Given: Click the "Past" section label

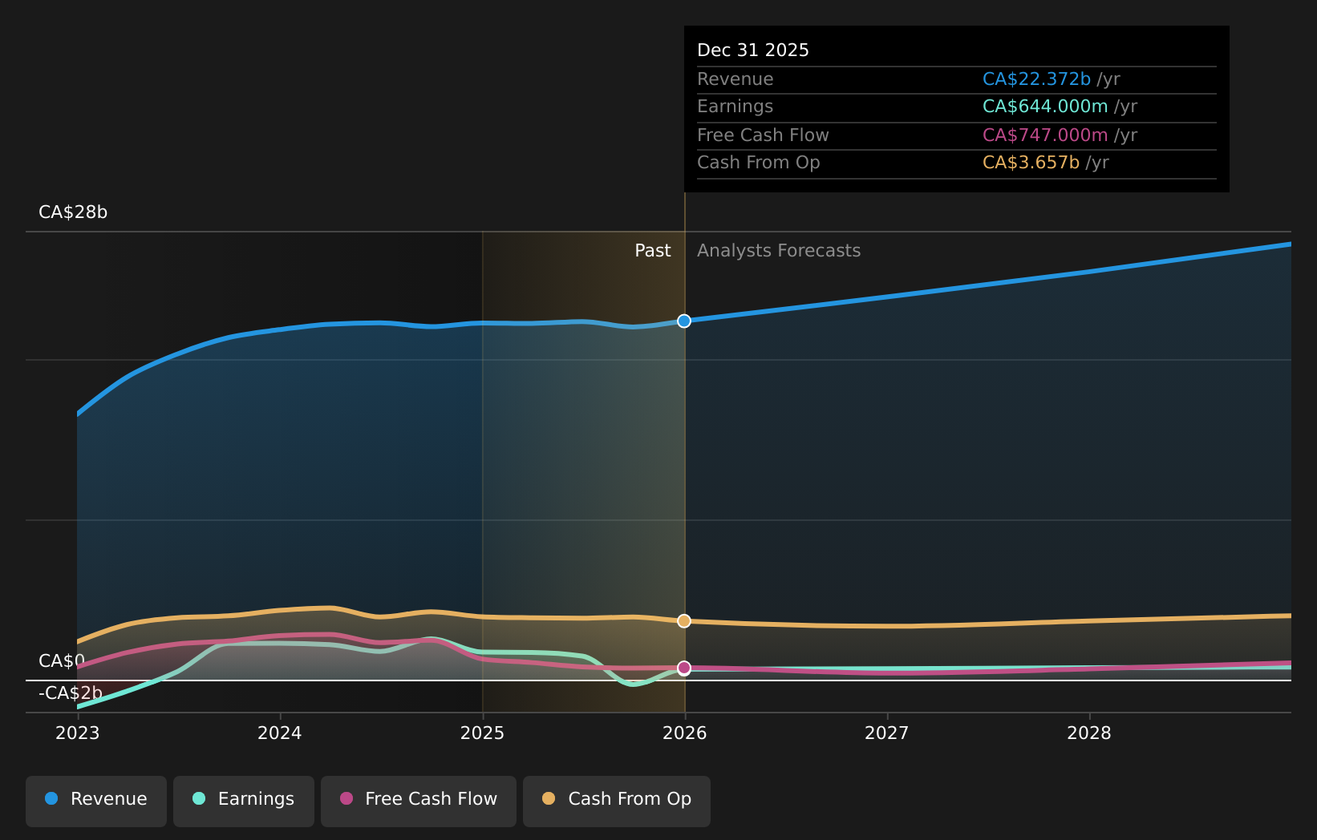Looking at the screenshot, I should pos(652,251).
